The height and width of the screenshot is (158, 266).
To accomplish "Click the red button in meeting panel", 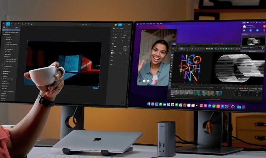I will pyautogui.click(x=264, y=26).
